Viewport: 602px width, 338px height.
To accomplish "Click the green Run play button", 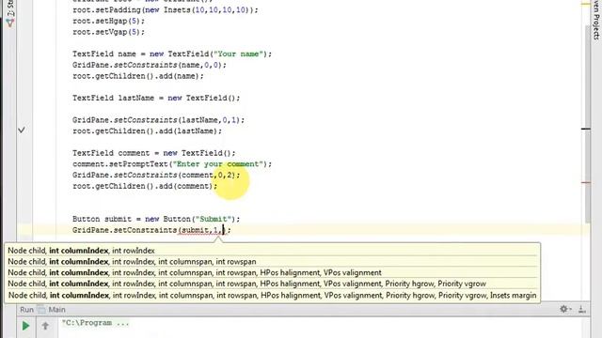I will 25,326.
